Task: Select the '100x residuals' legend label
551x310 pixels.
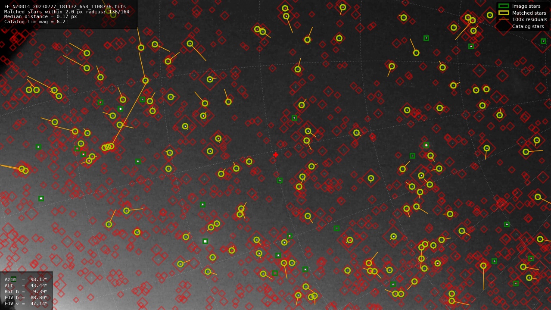Action: pos(529,19)
